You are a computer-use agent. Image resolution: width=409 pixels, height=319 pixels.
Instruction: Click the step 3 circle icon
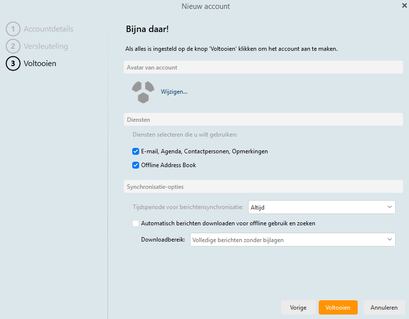13,63
